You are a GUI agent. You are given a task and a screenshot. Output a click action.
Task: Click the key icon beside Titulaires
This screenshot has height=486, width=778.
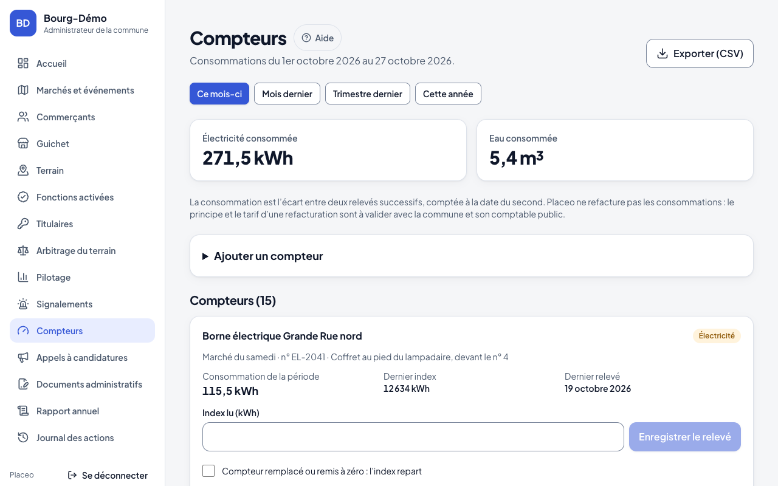tap(23, 224)
